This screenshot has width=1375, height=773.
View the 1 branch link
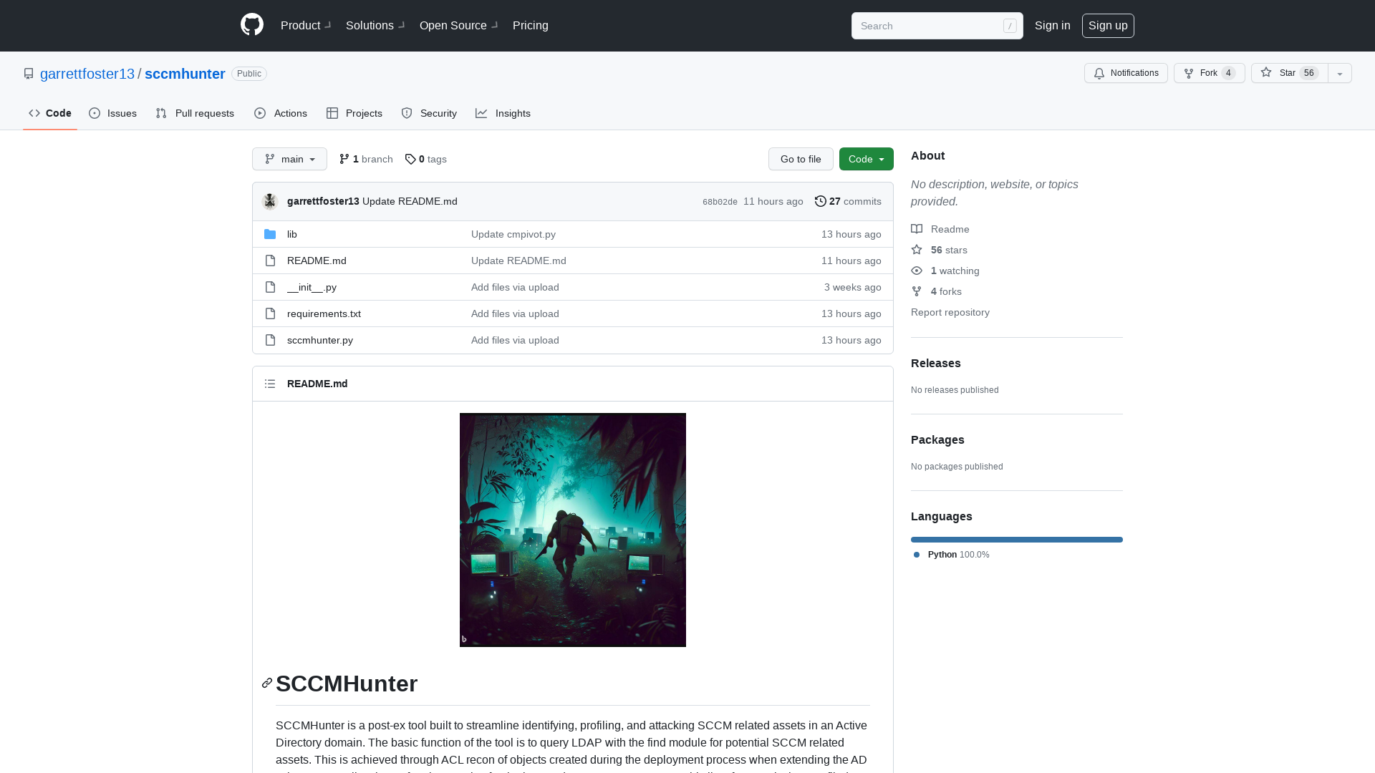[366, 159]
